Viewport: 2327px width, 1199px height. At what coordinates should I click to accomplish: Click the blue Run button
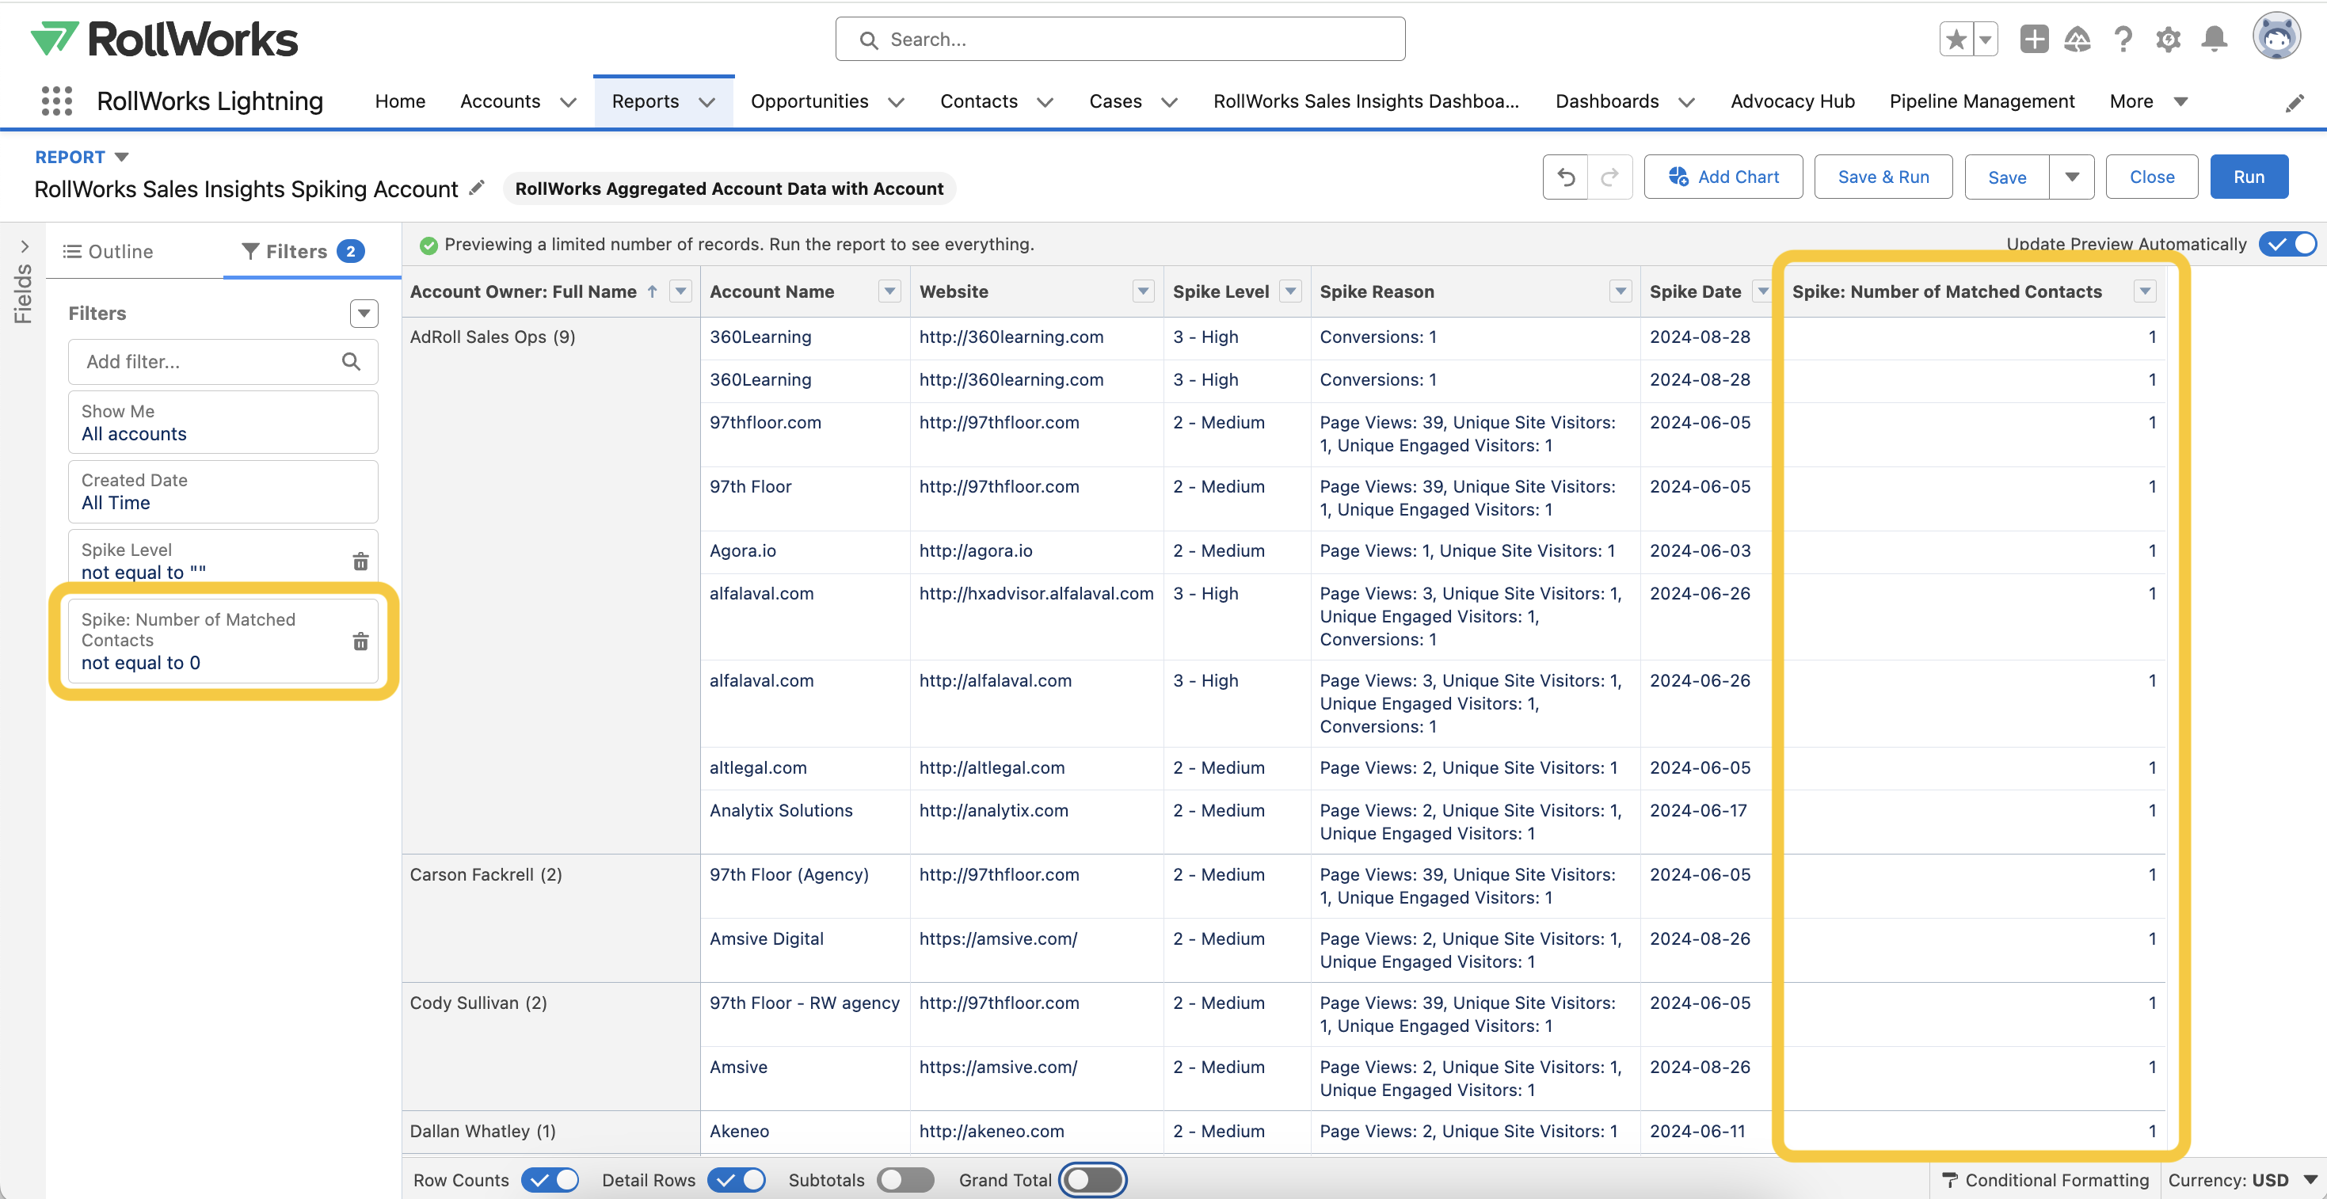pyautogui.click(x=2249, y=177)
